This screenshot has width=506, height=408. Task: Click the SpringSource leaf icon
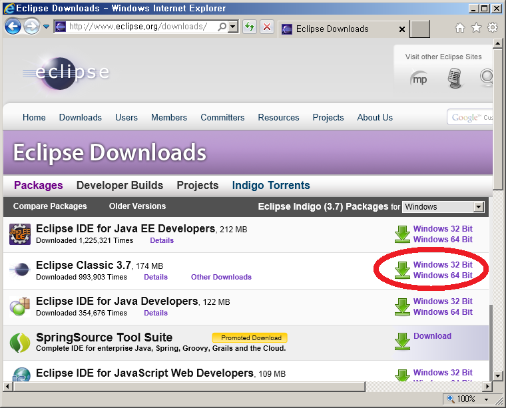[20, 343]
